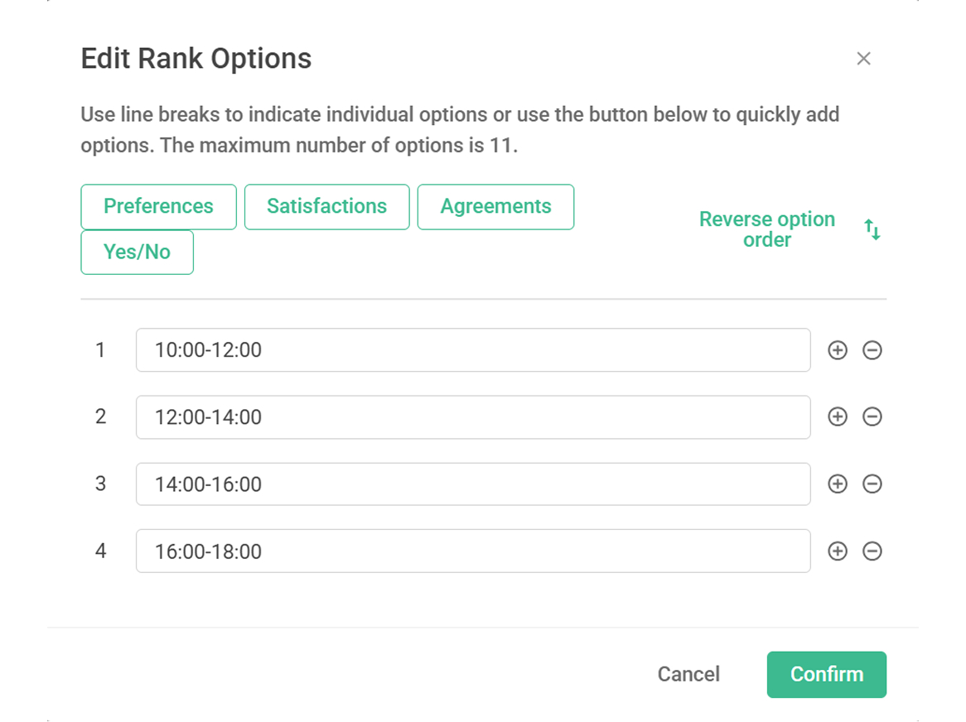Add an option below 10:00-12:00
The width and height of the screenshot is (966, 722).
(x=838, y=350)
